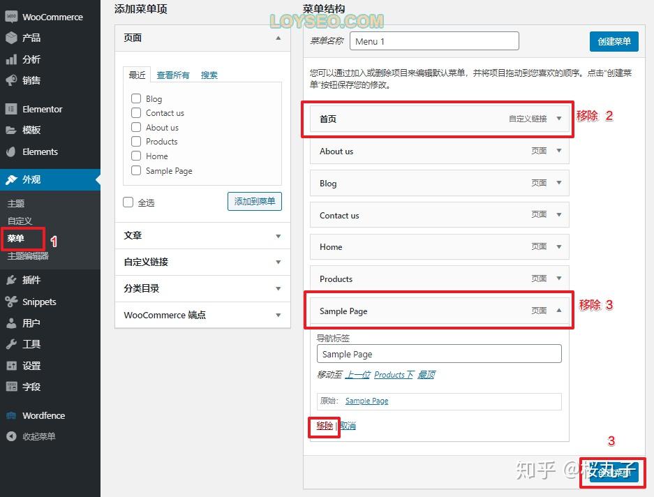Expand the About us menu item arrow

pyautogui.click(x=559, y=151)
